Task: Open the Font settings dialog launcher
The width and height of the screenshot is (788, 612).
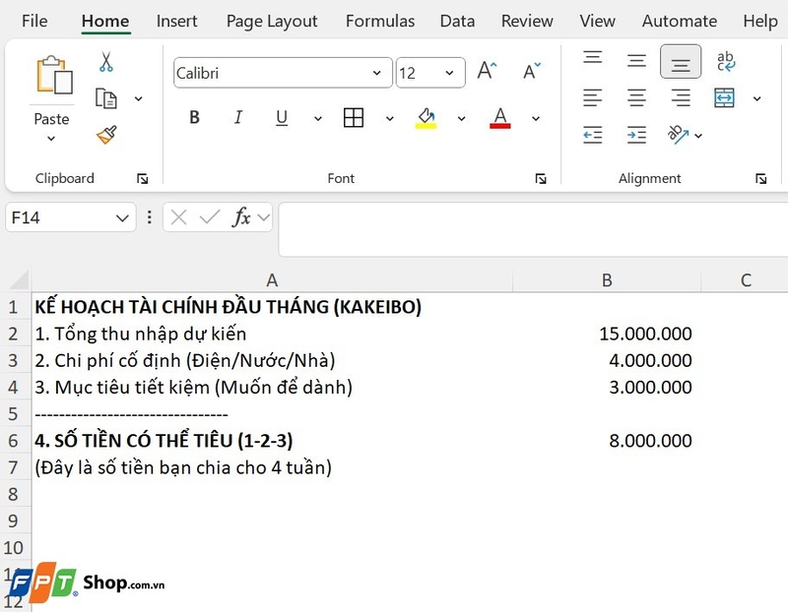Action: coord(541,179)
